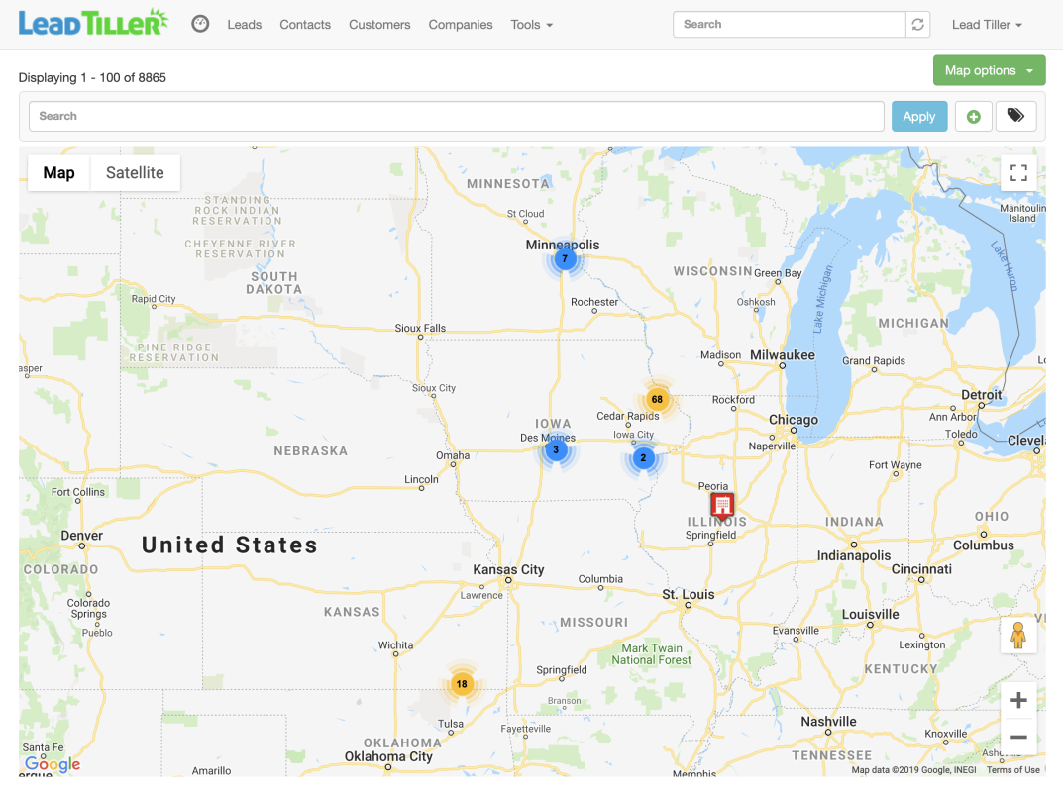Screen dimensions: 1063x792
Task: Zoom in on the map
Action: pyautogui.click(x=1017, y=701)
